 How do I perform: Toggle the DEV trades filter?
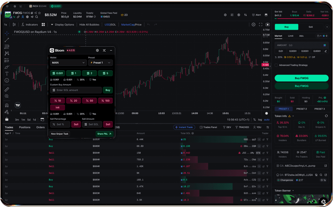pyautogui.click(x=227, y=127)
